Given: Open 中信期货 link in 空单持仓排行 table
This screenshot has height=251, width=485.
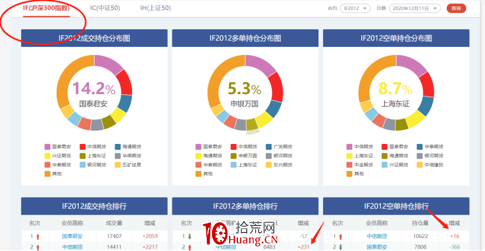Looking at the screenshot, I should pos(377,236).
